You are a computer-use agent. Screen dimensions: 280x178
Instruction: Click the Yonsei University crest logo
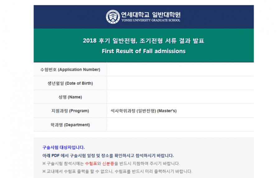tap(113, 17)
